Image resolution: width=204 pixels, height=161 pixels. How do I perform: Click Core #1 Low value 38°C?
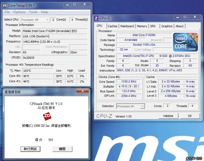pos(59,81)
